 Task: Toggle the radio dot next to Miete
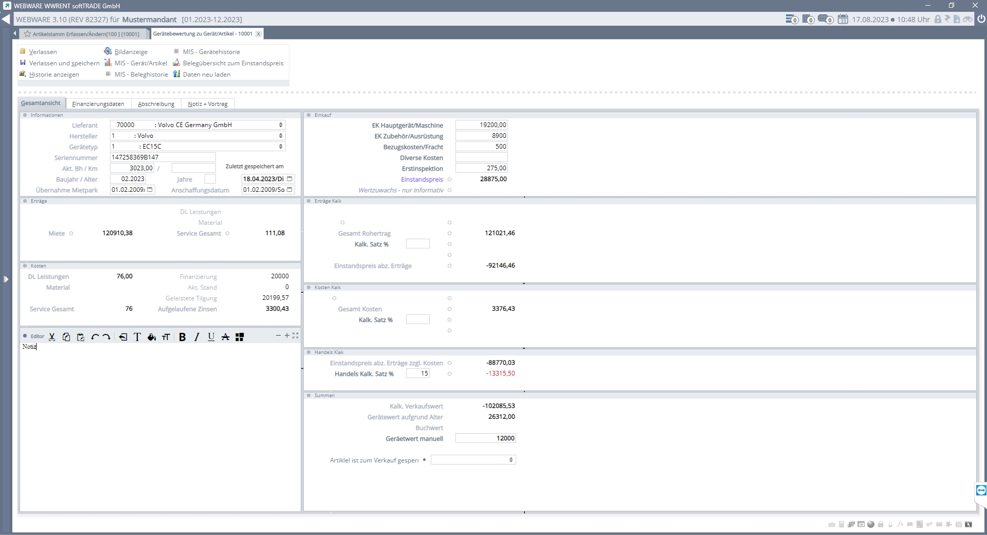coord(71,234)
